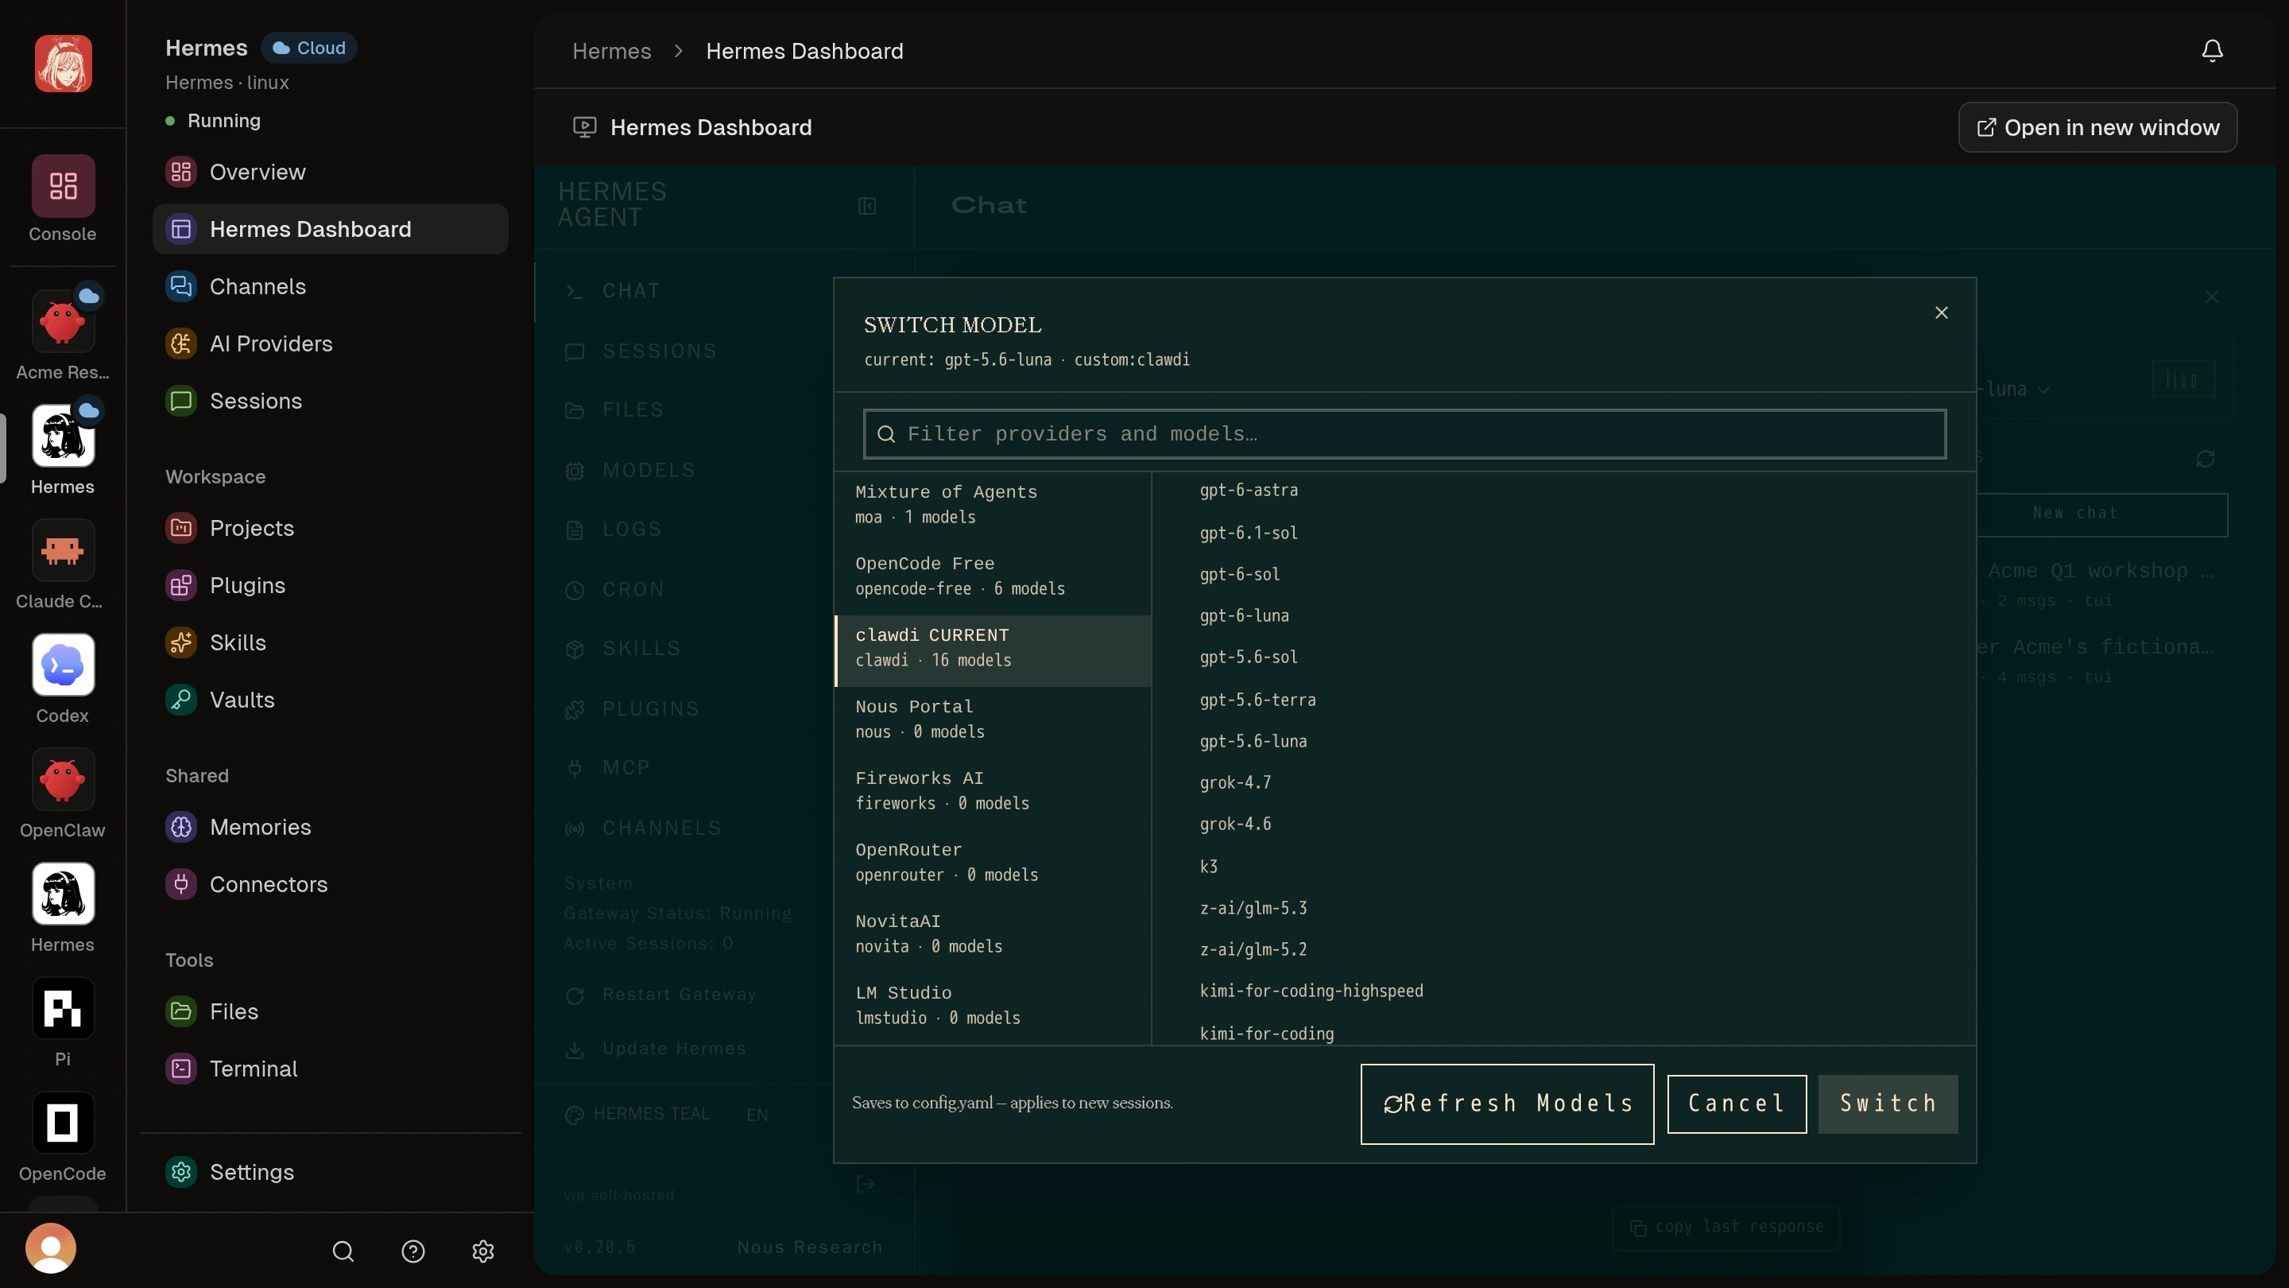Click the refresh icon in right panel
Viewport: 2289px width, 1288px height.
[2206, 459]
